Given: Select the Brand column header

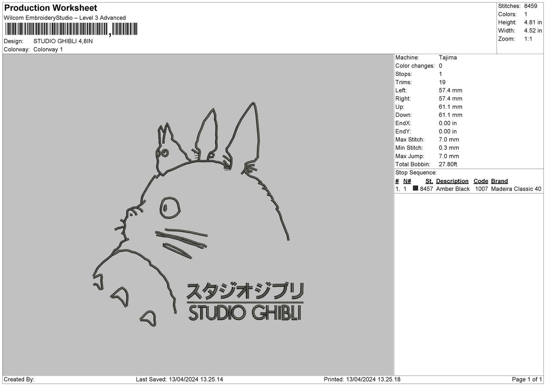Looking at the screenshot, I should point(499,181).
